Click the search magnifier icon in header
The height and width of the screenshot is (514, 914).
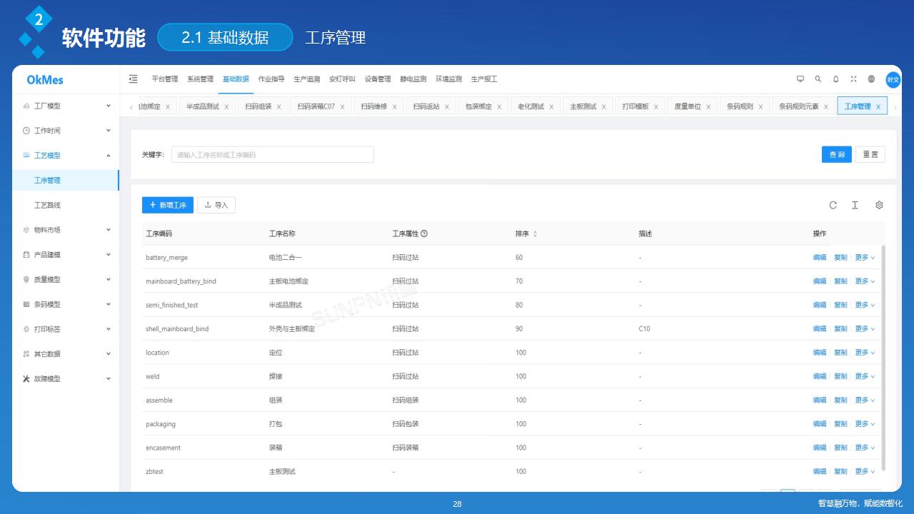tap(818, 79)
